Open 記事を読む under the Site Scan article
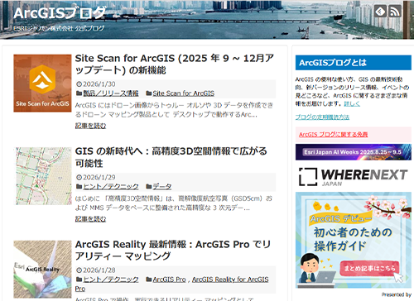Viewport: 414px width, 301px height. click(x=90, y=126)
